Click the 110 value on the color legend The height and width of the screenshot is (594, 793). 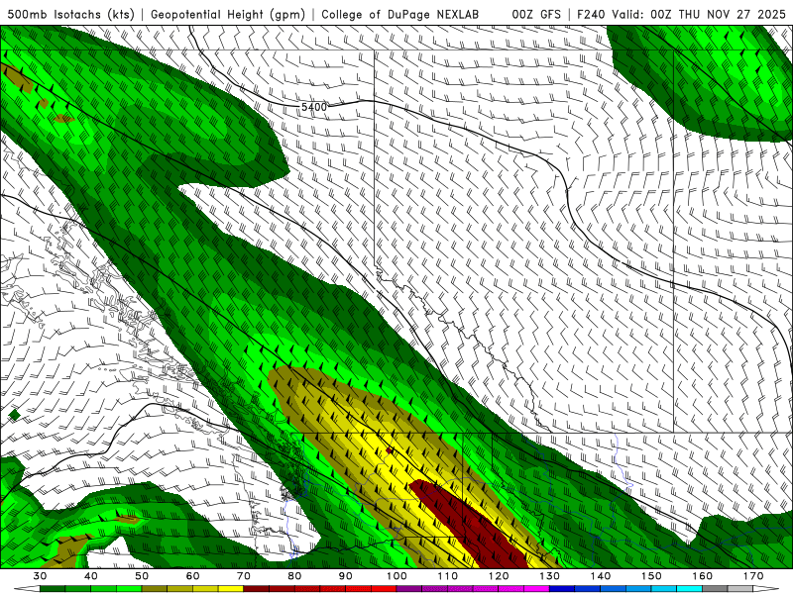[448, 576]
